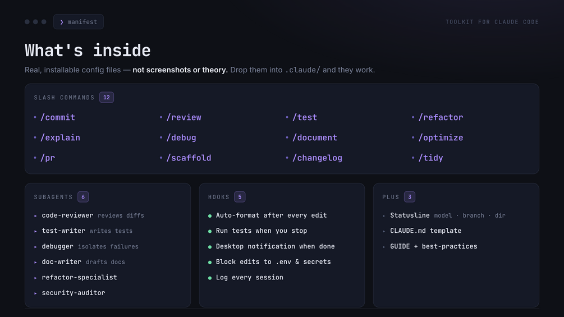This screenshot has width=564, height=317.
Task: Select the /tidy command
Action: 430,158
